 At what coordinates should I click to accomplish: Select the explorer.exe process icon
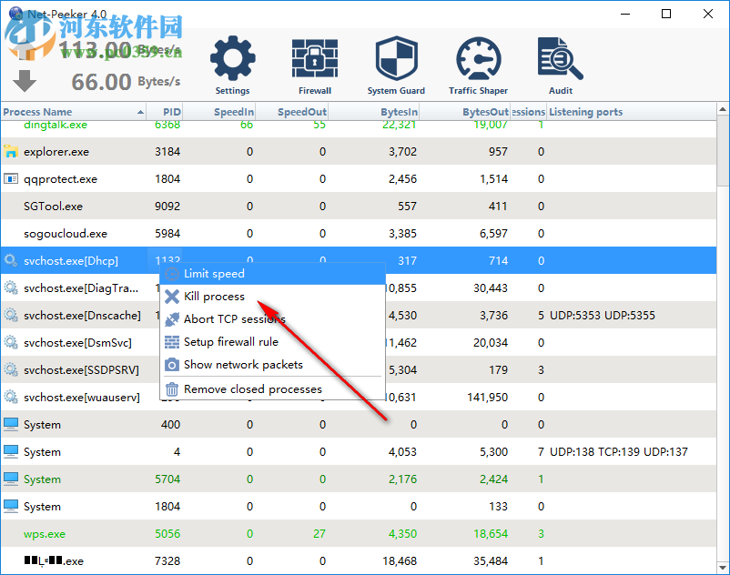coord(11,151)
